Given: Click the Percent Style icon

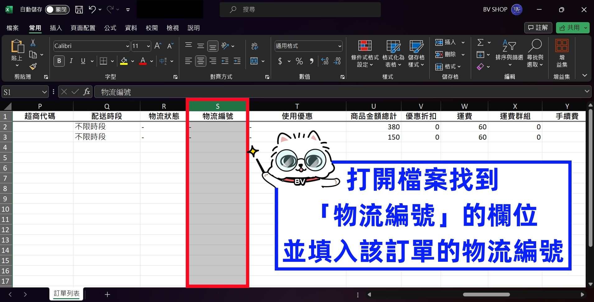Looking at the screenshot, I should (299, 61).
